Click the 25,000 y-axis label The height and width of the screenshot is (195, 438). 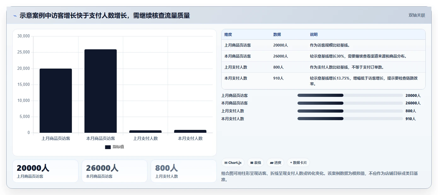(x=24, y=52)
